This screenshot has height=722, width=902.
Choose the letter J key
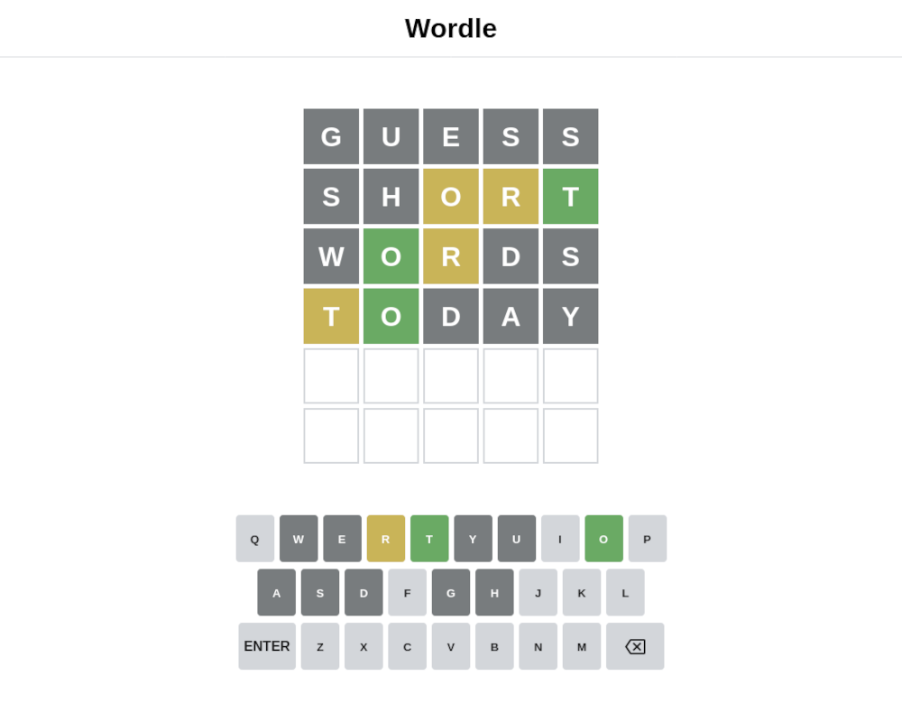tap(538, 592)
